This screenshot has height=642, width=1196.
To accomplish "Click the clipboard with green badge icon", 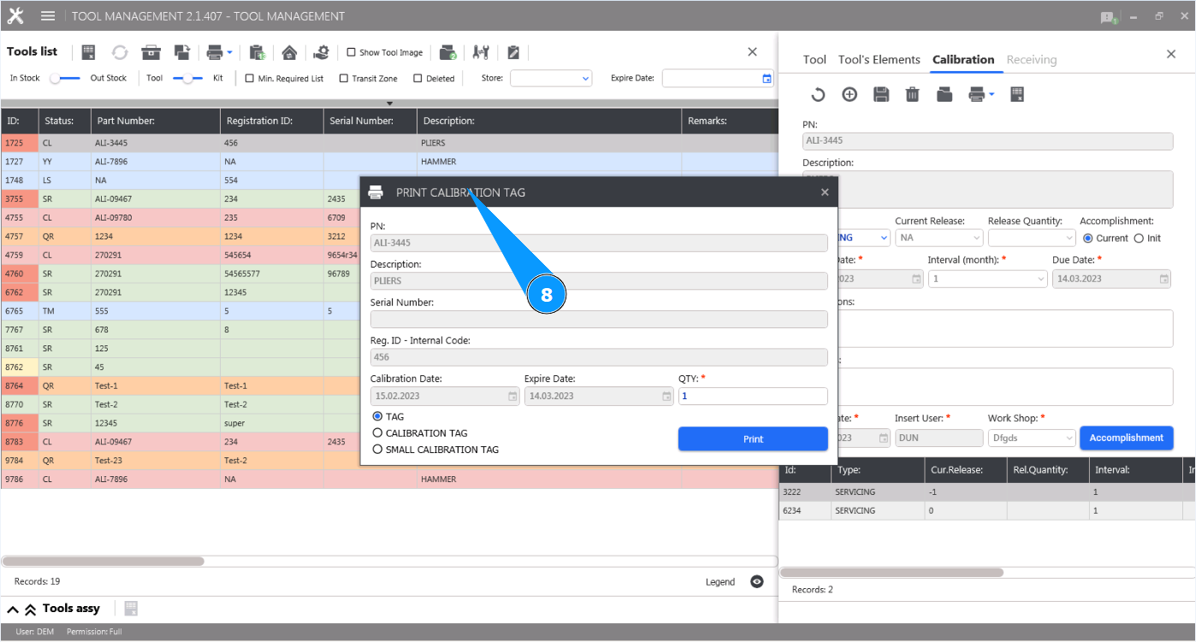I will [x=258, y=52].
